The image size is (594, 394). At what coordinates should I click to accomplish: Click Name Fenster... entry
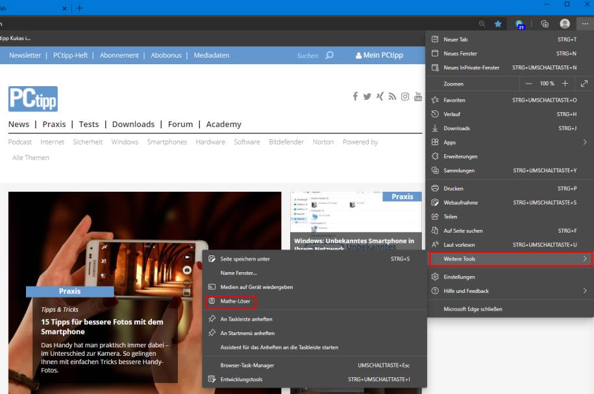314,273
